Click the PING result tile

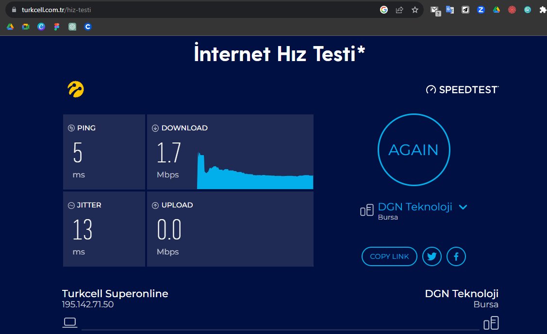(104, 152)
